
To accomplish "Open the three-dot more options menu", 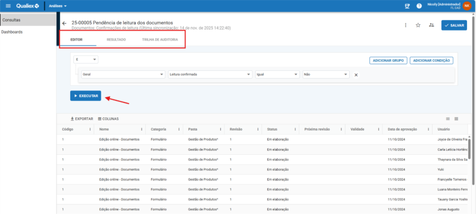I will [x=405, y=25].
